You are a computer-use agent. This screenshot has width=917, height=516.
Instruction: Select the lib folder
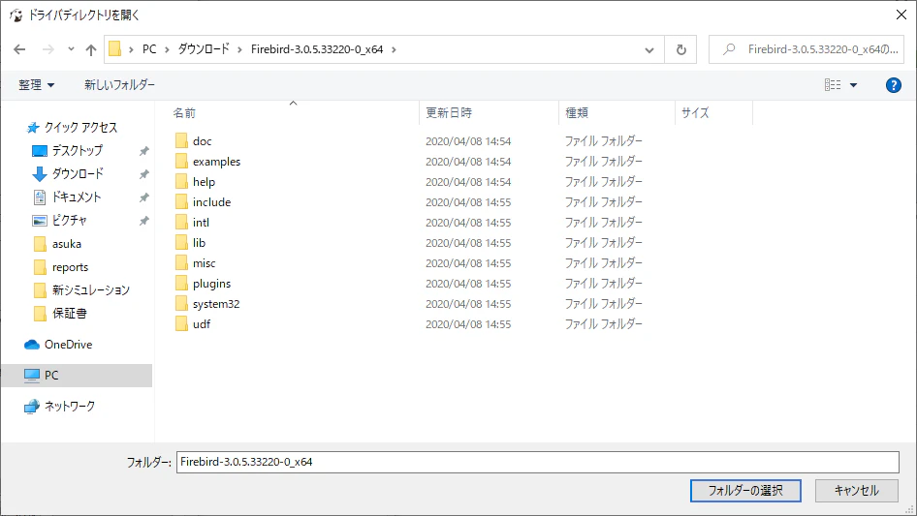click(199, 243)
